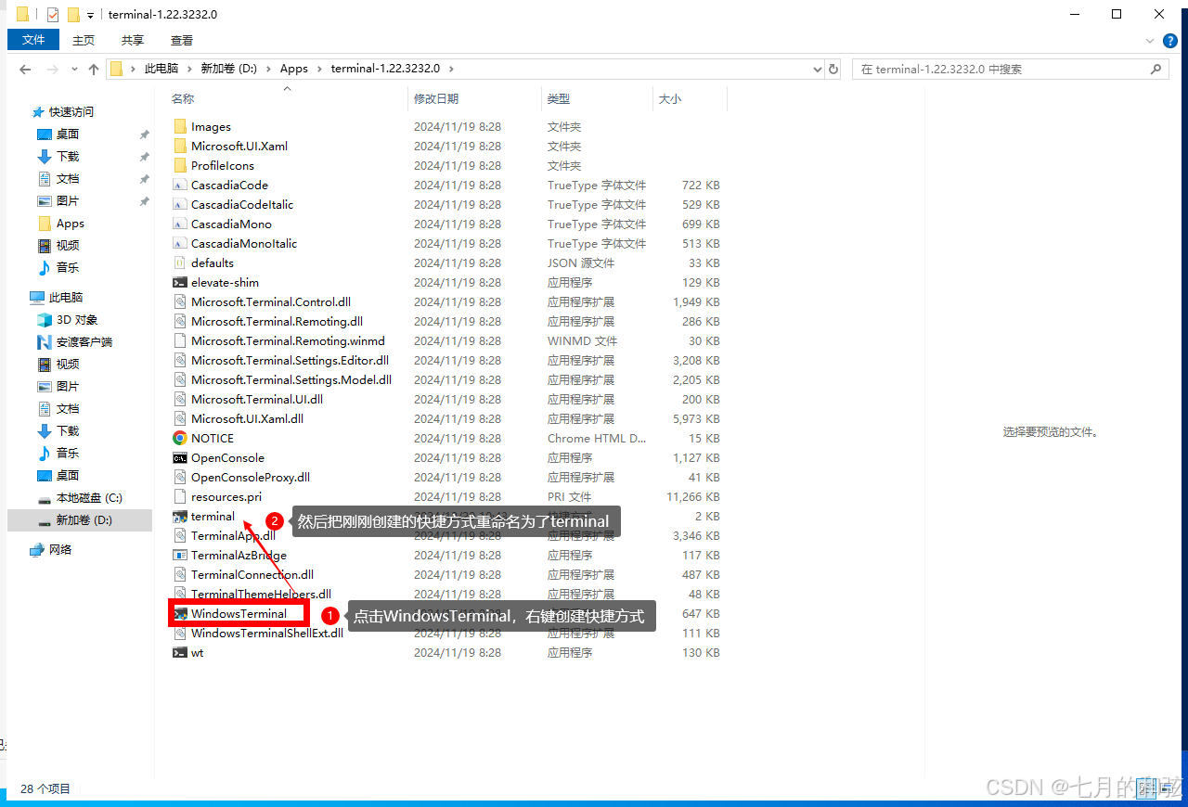
Task: Select the CascadiaCode font file icon
Action: [180, 186]
